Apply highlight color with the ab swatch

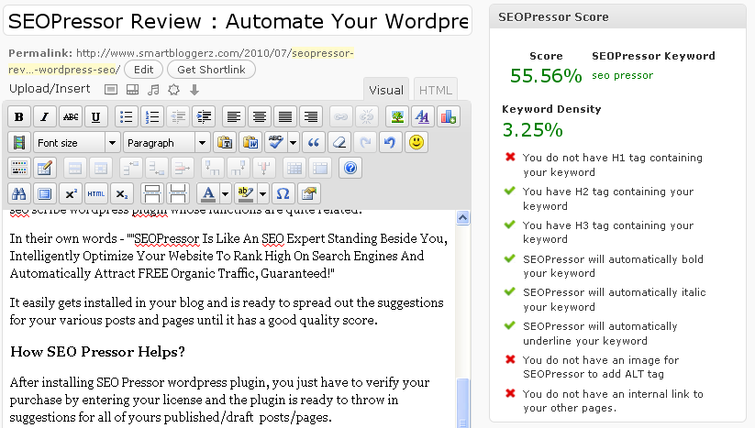[246, 193]
